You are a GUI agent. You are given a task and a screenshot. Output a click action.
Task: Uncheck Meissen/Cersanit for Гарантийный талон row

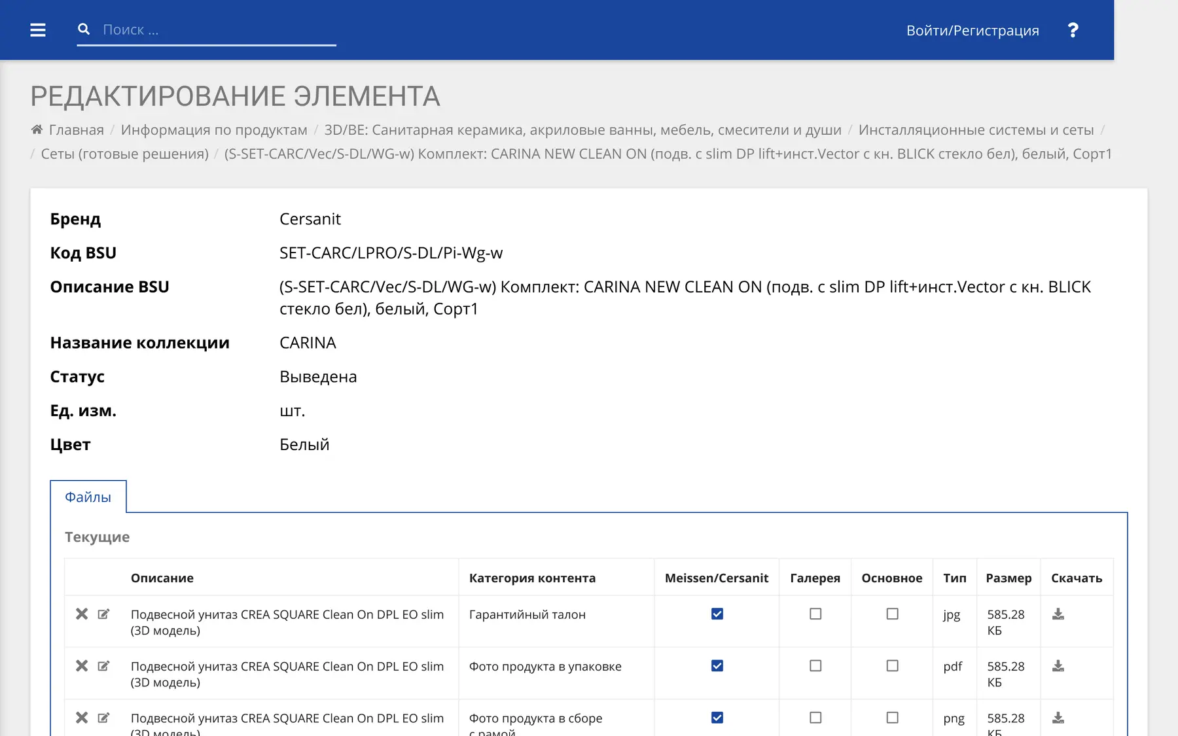pyautogui.click(x=717, y=614)
